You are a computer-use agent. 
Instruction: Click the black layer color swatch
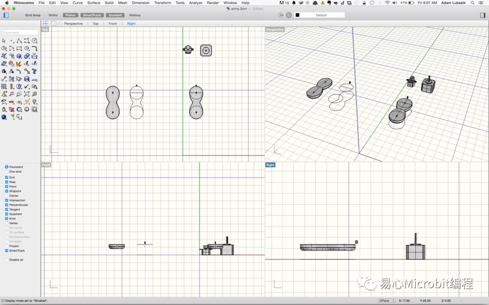297,15
